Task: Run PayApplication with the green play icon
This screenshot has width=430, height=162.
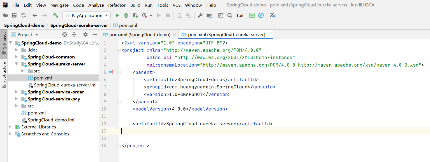Action: (117, 16)
